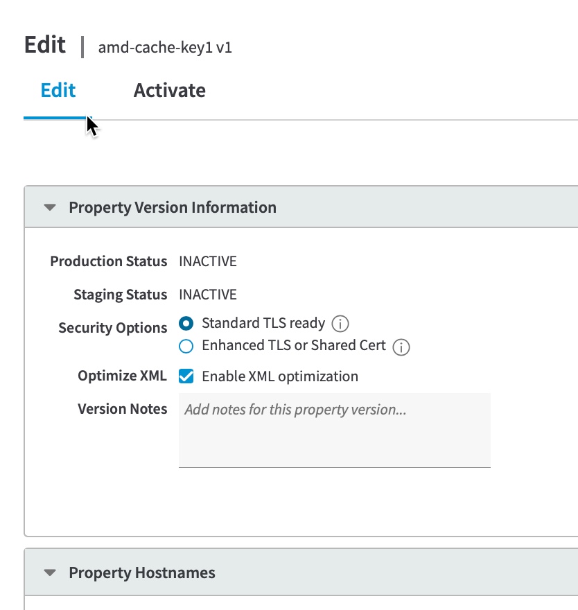Click the info icon beside Standard TLS ready
This screenshot has height=610, width=578.
pos(340,324)
